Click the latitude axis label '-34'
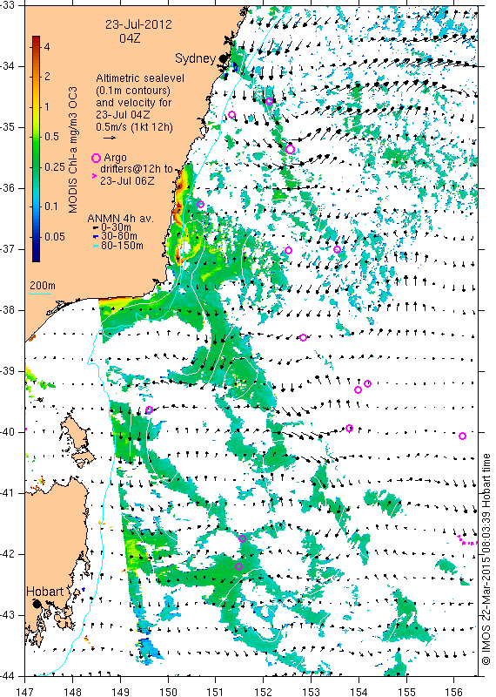Screen dimensions: 496x697 pos(8,66)
